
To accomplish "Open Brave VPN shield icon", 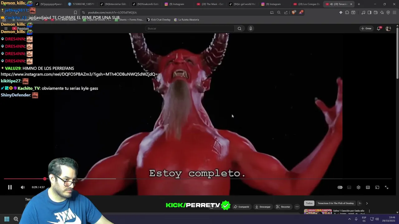I will (388, 12).
